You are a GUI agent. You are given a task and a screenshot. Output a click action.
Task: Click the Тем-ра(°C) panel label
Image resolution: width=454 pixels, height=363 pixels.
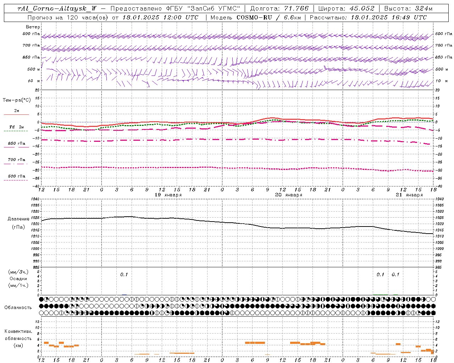pos(17,100)
